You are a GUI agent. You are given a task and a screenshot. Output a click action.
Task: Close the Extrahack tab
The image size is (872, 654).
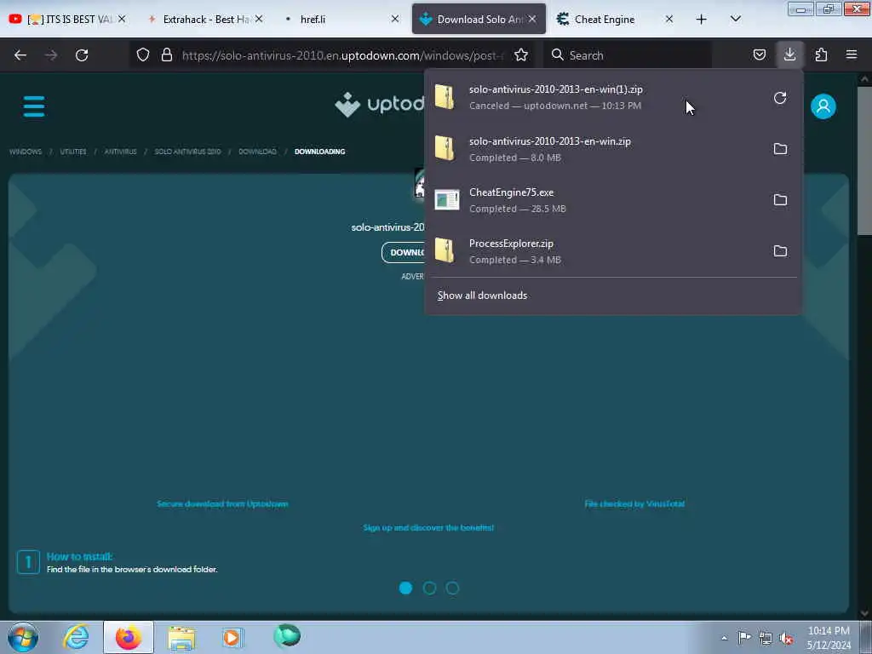click(259, 19)
